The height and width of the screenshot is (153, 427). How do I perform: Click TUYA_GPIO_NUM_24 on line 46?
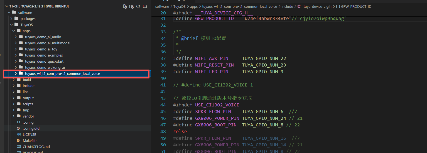pos(264,118)
